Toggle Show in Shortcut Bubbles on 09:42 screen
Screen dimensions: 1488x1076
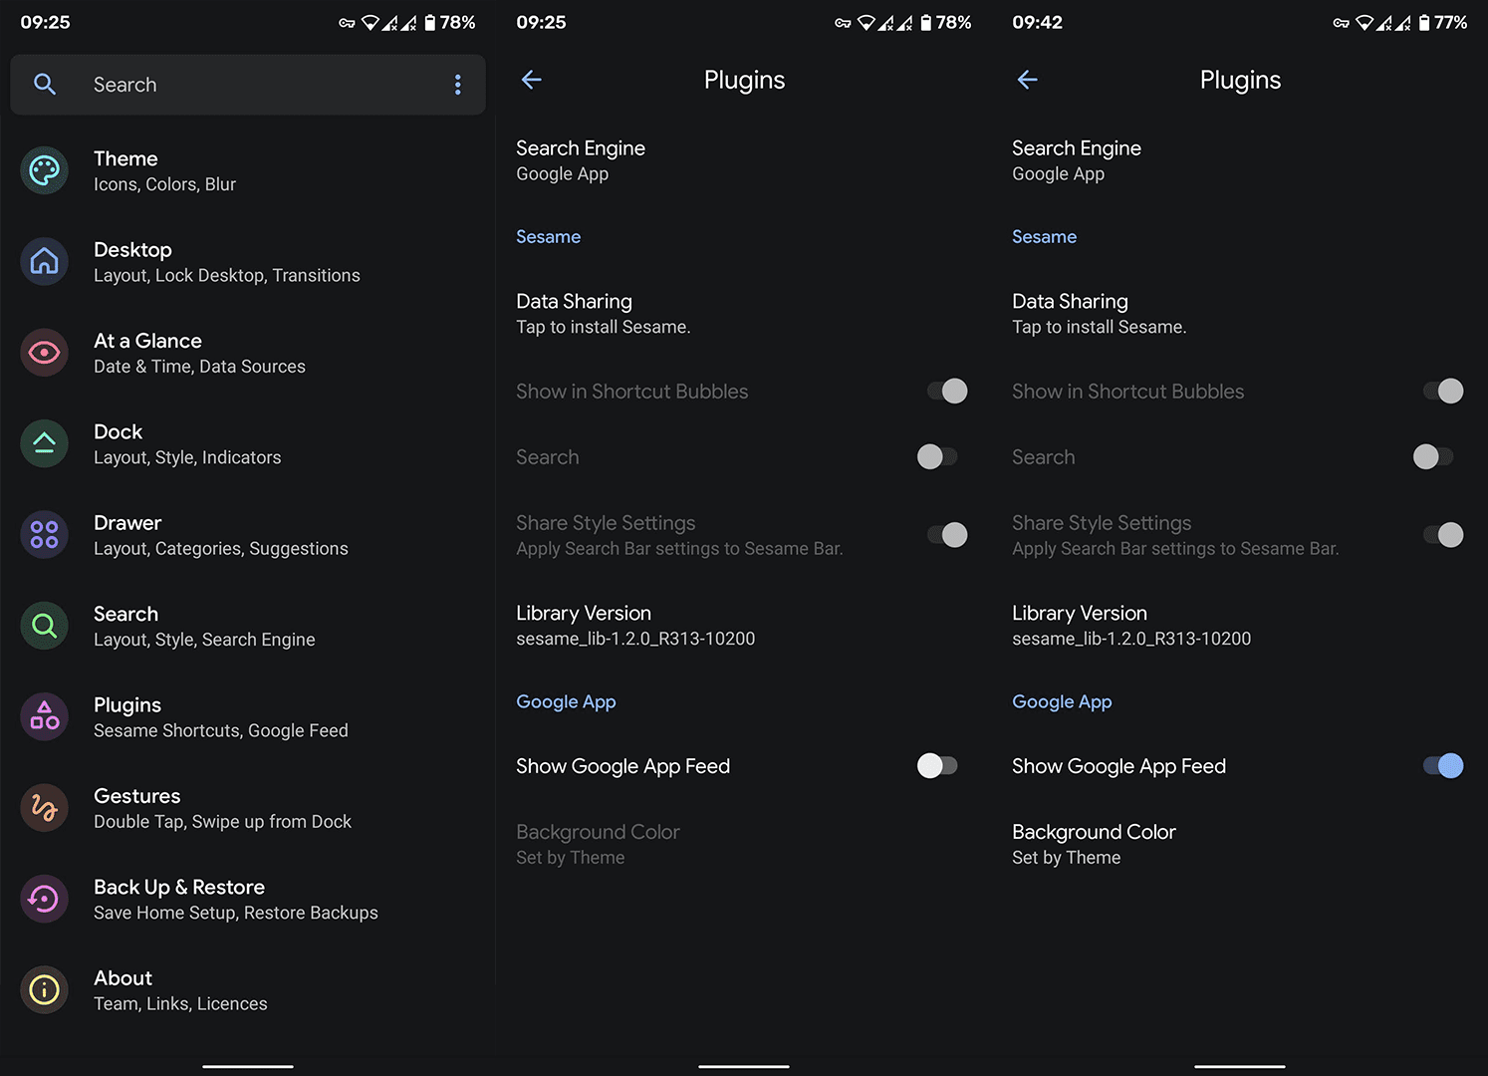1443,392
